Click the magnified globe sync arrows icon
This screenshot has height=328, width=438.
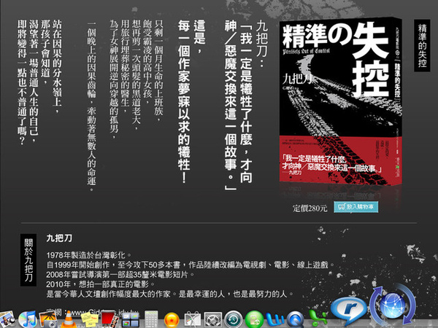pyautogui.click(x=393, y=305)
